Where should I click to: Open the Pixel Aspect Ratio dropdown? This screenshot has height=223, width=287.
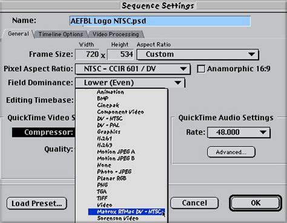click(x=133, y=69)
